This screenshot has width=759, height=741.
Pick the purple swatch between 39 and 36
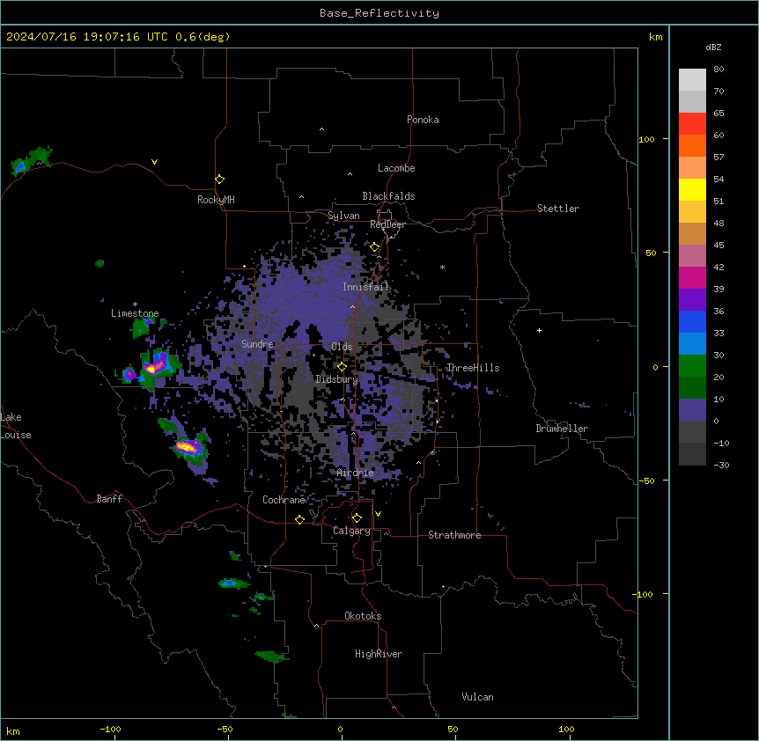[x=692, y=300]
